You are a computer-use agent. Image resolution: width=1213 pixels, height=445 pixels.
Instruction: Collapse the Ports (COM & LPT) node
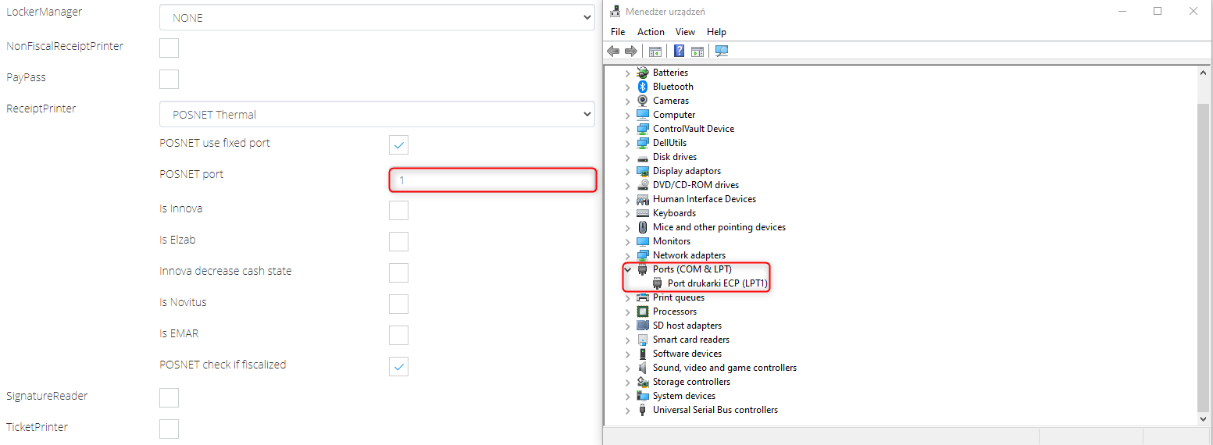pyautogui.click(x=627, y=269)
